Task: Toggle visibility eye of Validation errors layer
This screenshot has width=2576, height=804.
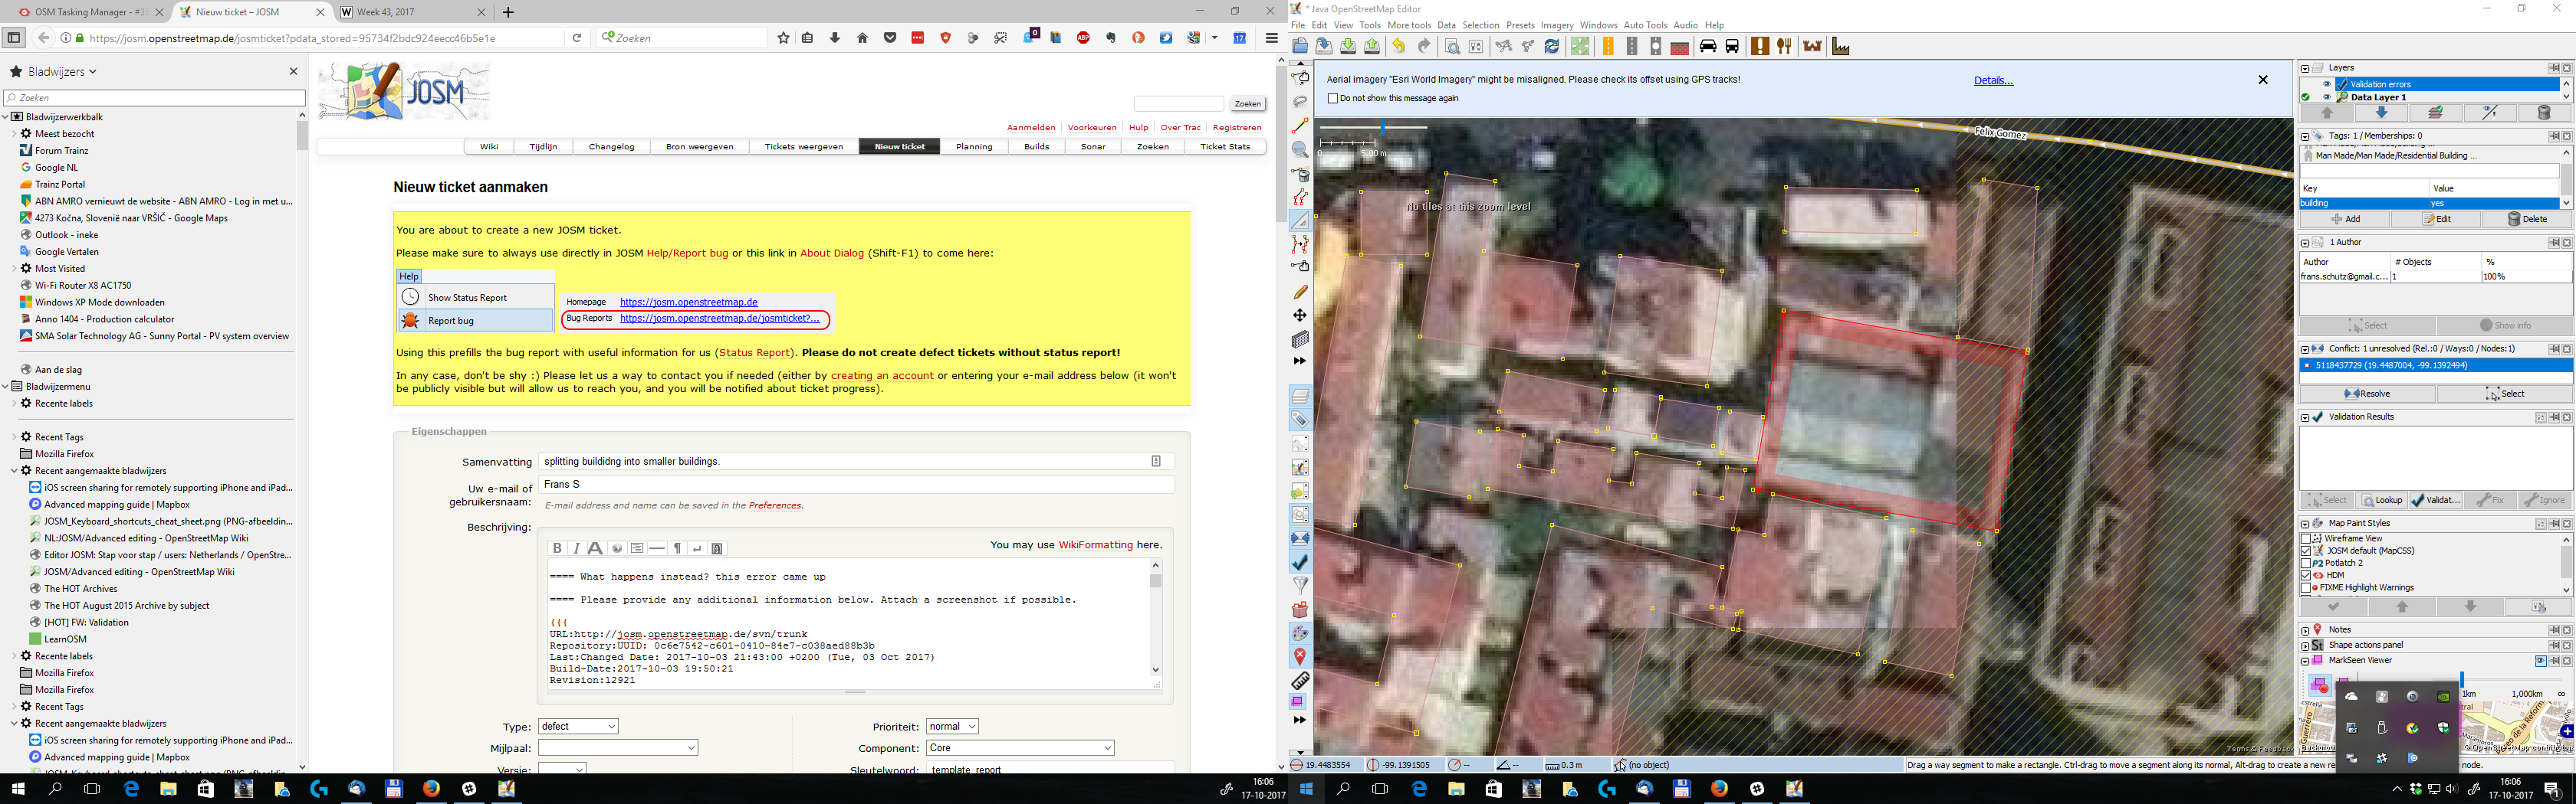Action: coord(2327,84)
